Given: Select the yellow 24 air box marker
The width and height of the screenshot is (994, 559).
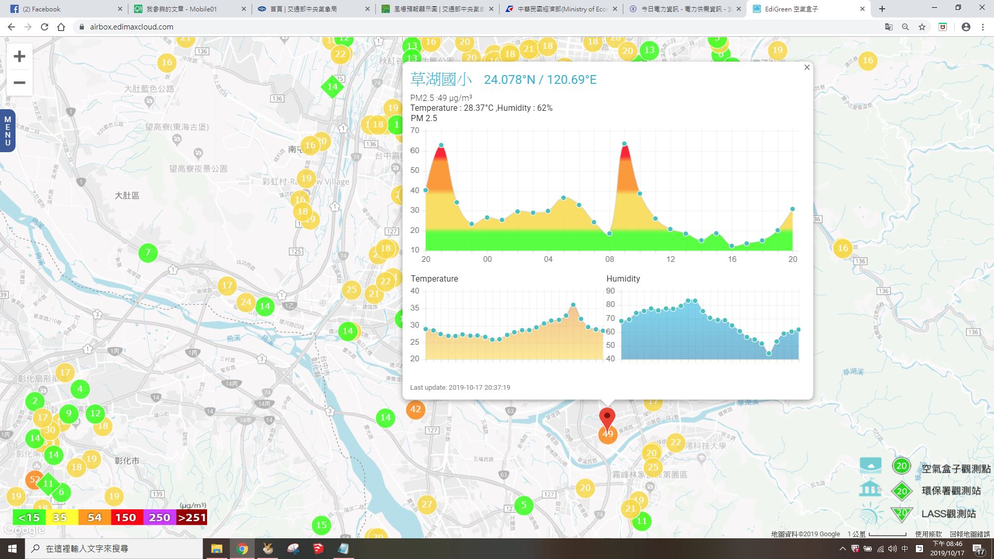Looking at the screenshot, I should [x=246, y=302].
